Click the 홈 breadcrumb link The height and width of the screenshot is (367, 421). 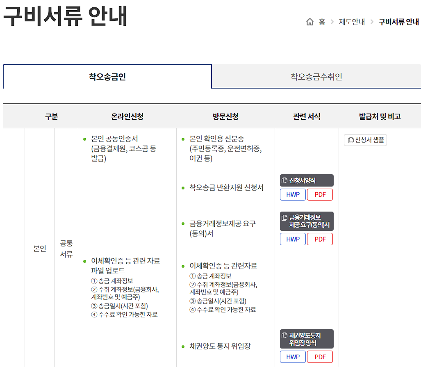pos(322,23)
